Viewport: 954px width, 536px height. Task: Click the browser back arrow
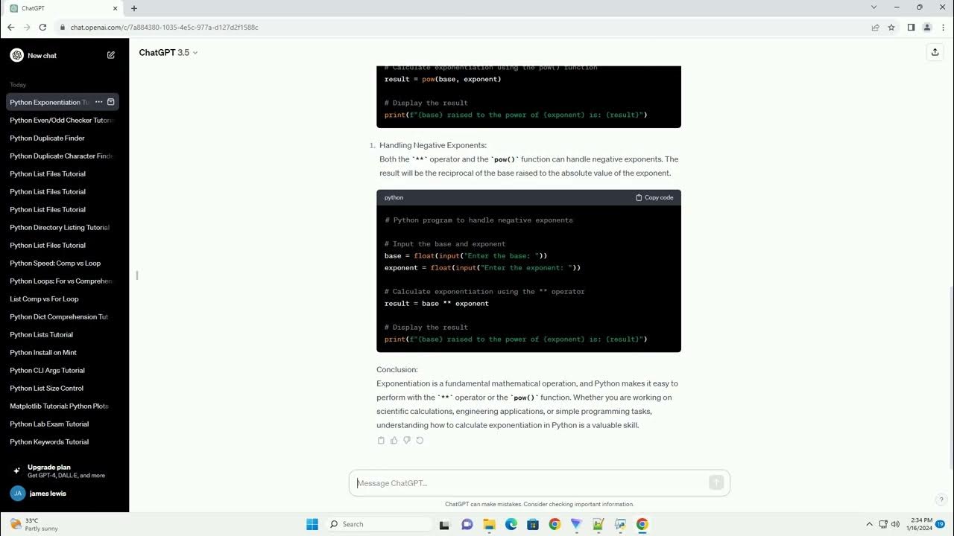10,28
